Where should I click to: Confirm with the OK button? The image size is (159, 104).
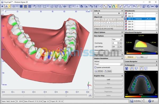(x=151, y=101)
